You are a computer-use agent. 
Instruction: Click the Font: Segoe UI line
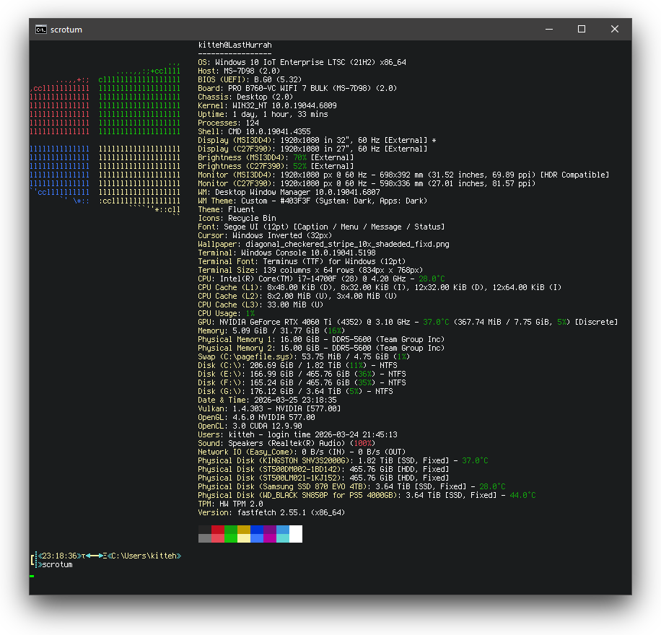coord(321,227)
